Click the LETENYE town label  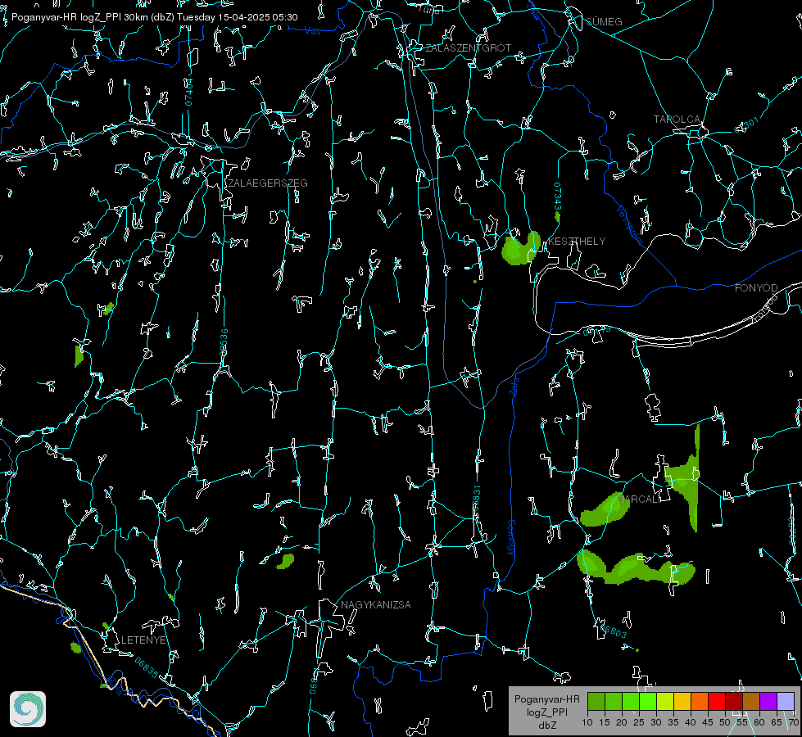(143, 640)
